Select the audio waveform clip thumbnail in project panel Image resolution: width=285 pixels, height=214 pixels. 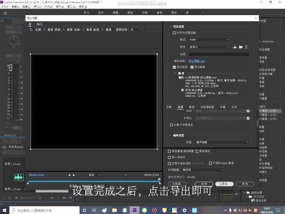[x=19, y=177]
